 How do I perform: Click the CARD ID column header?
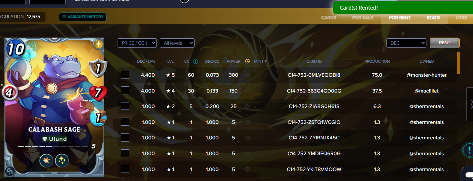coord(314,61)
